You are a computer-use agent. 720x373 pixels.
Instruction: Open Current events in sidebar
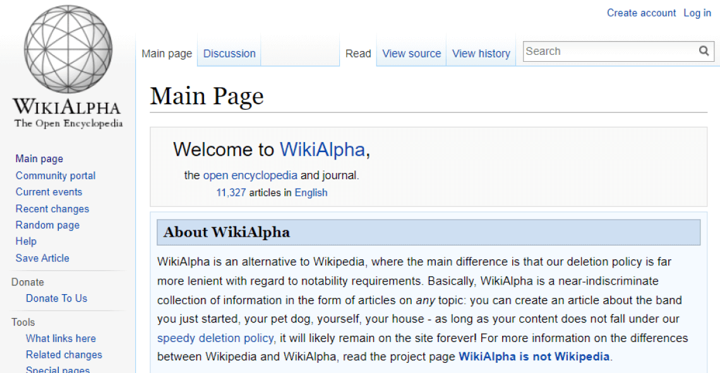[x=49, y=192]
